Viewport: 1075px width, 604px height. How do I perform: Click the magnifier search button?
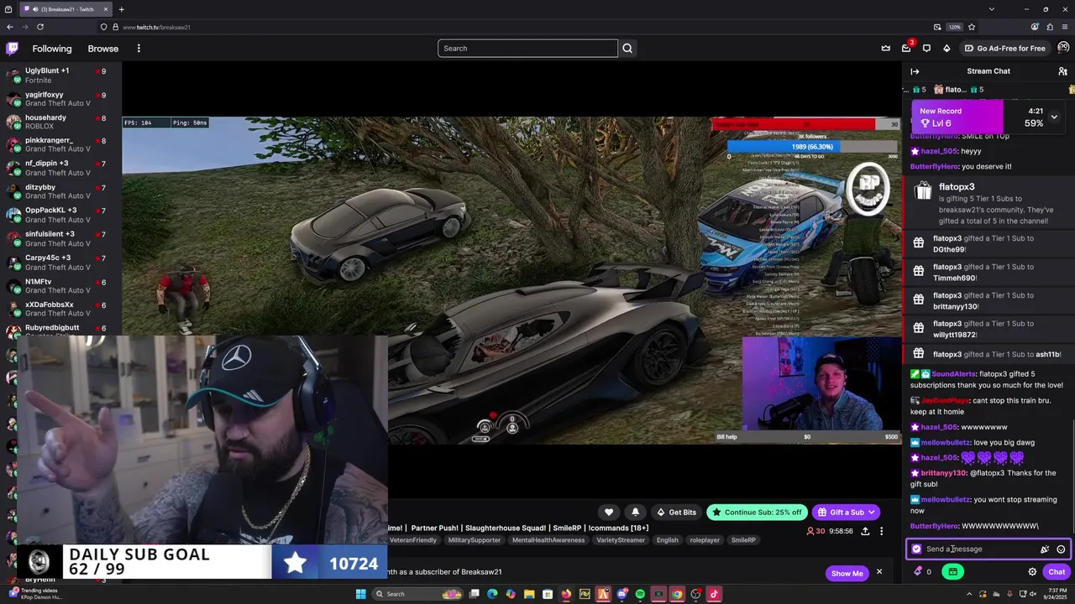(x=627, y=49)
